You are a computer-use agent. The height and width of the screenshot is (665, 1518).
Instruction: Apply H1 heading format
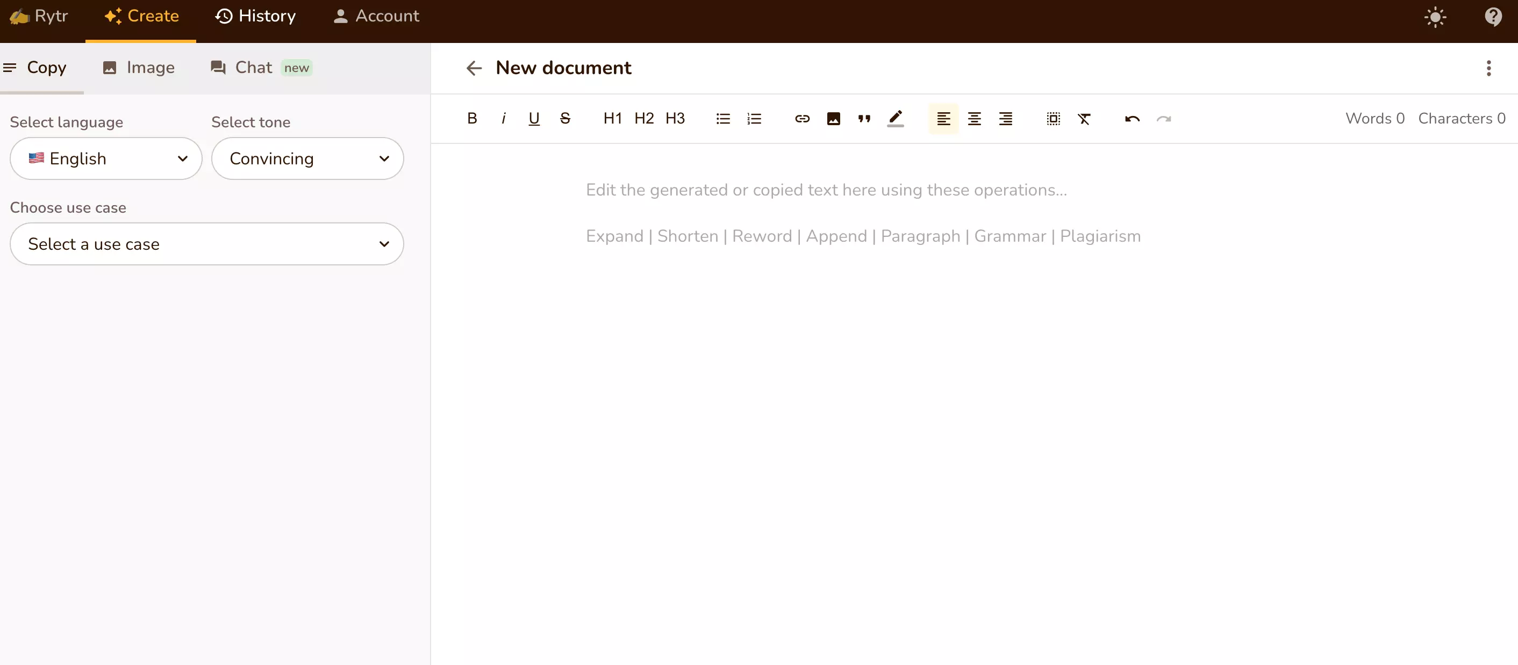point(613,118)
